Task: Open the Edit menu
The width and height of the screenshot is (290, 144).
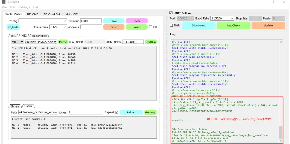Action: point(13,7)
